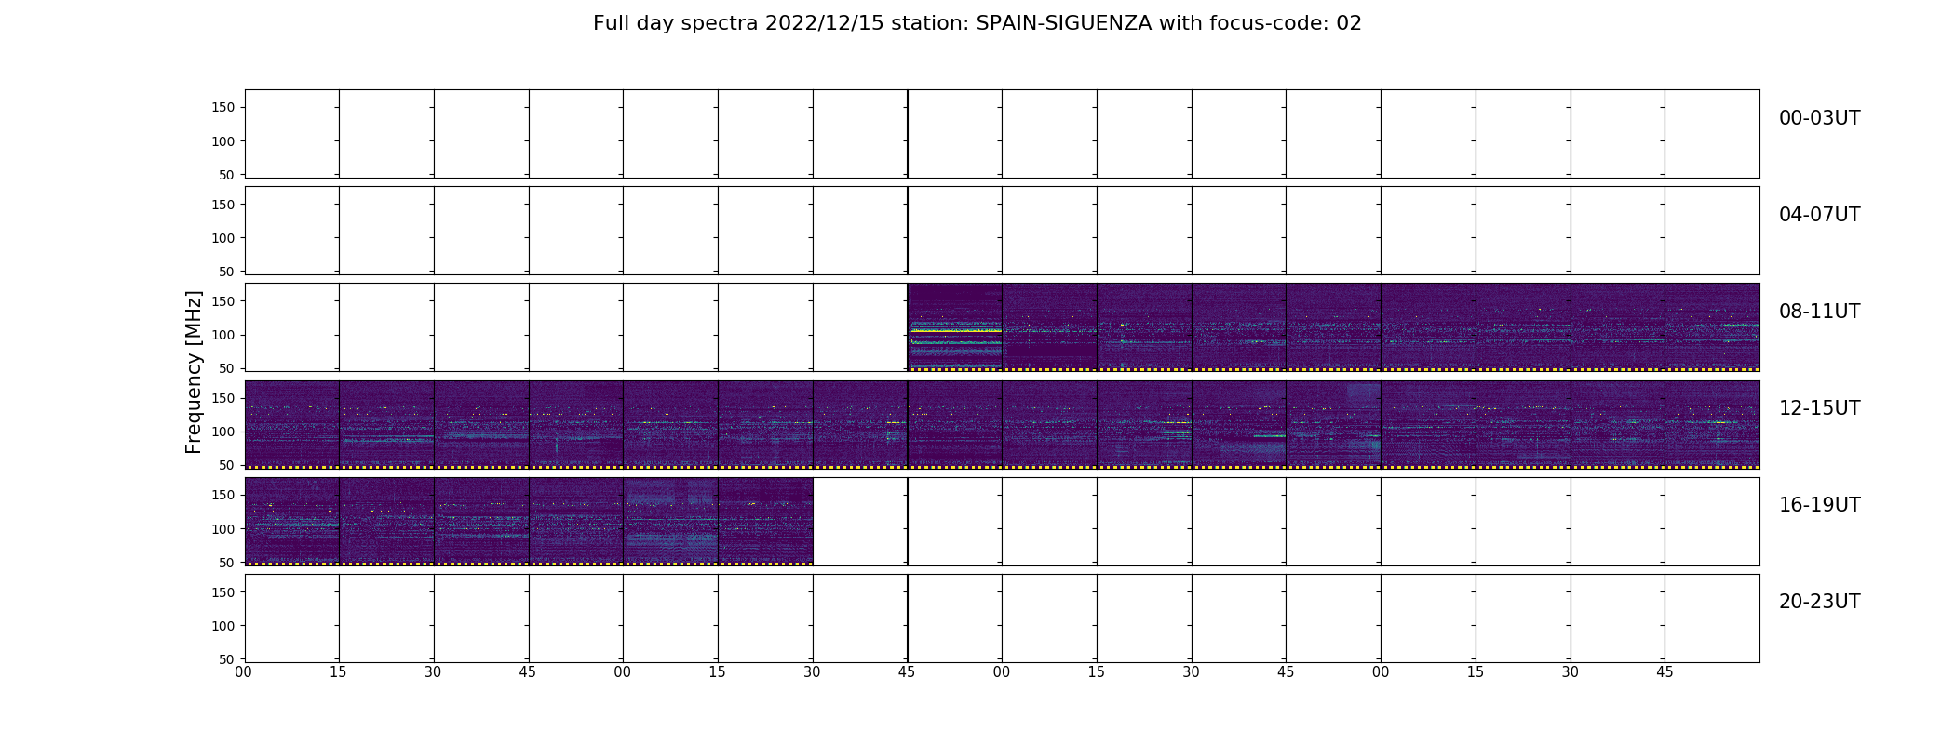Click the '04-07UT' row label
The height and width of the screenshot is (744, 1955).
(1819, 215)
